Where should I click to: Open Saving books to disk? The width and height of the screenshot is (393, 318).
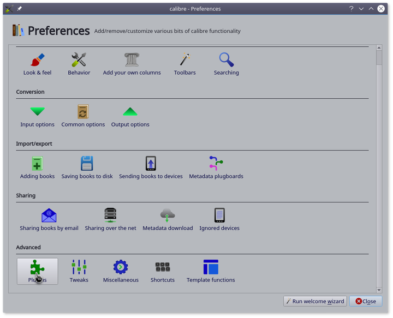click(87, 167)
